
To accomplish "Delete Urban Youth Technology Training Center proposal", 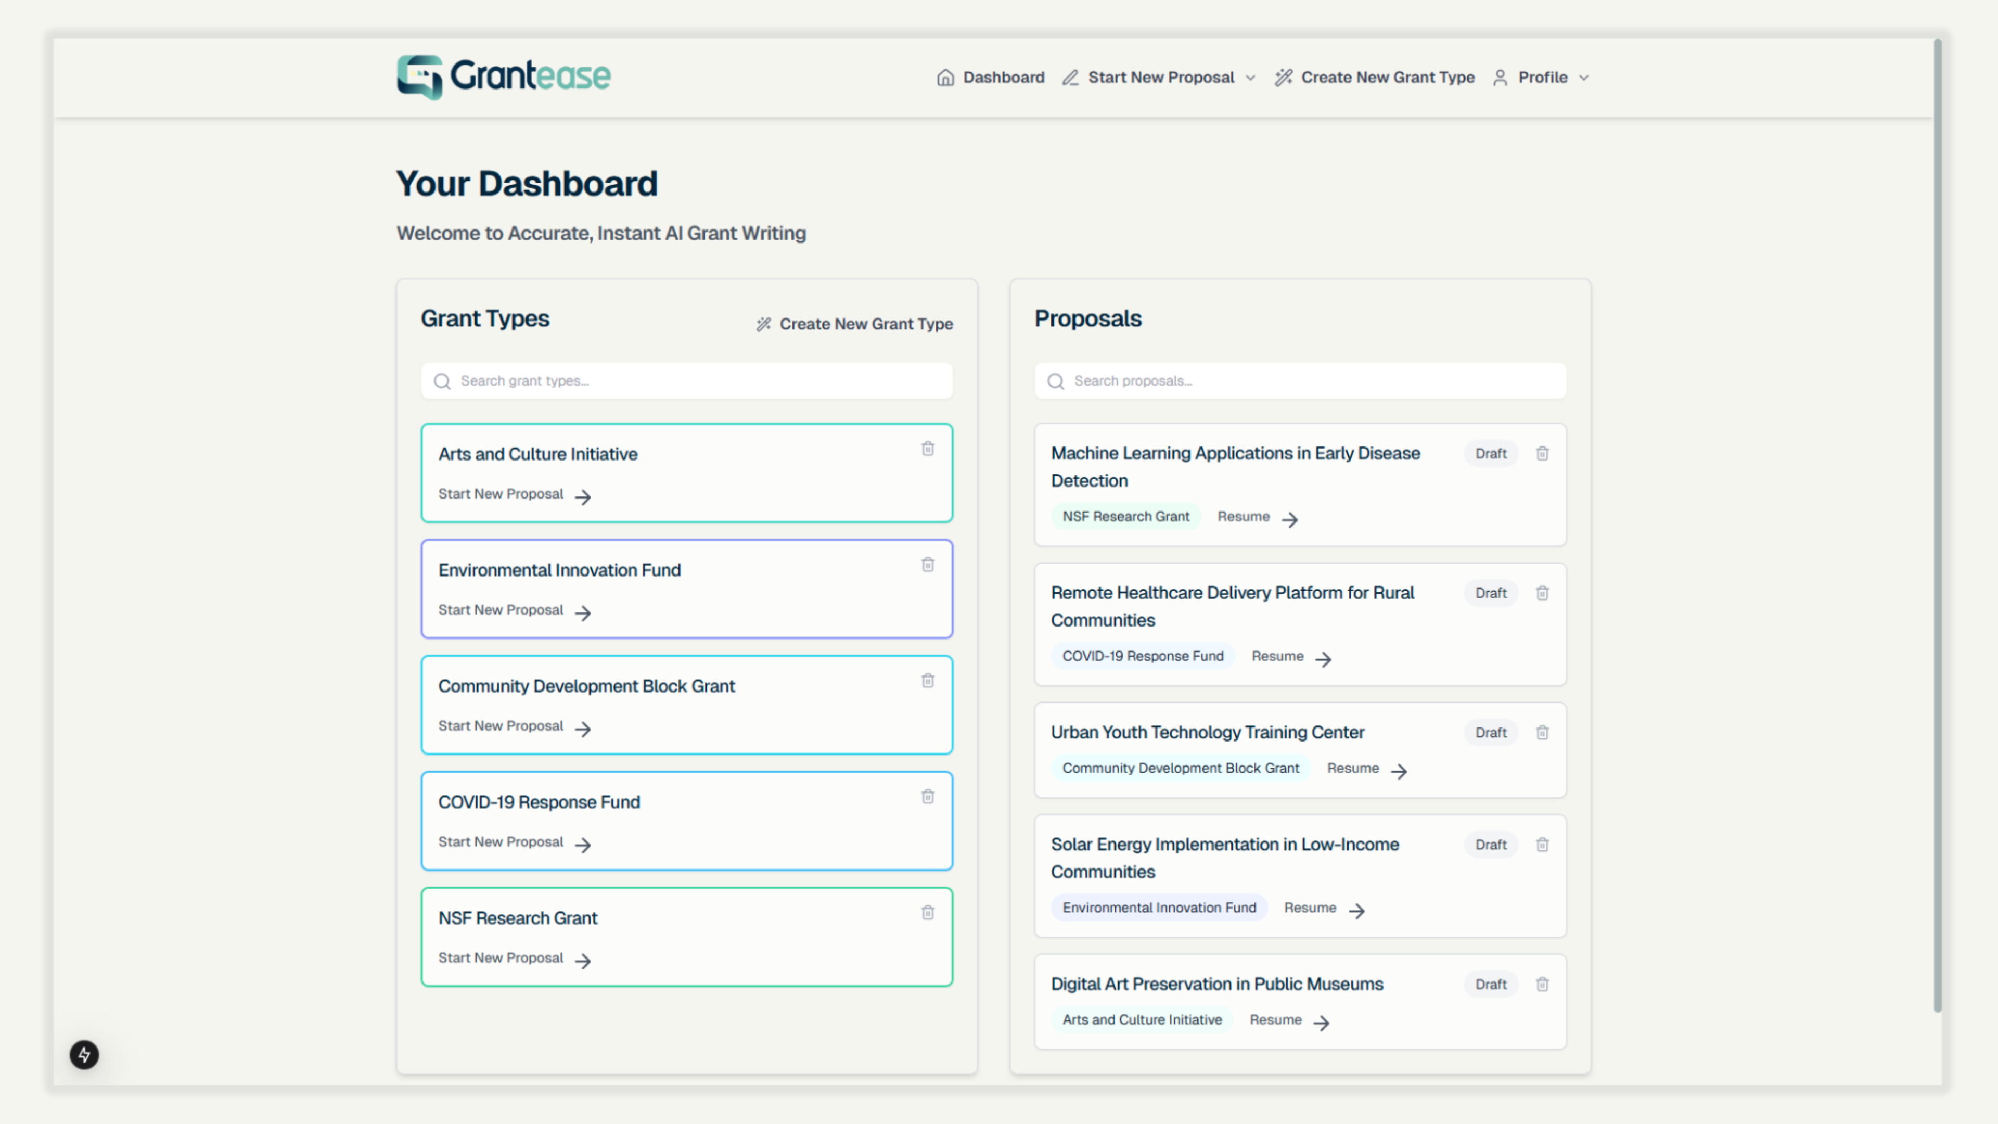I will 1542,732.
